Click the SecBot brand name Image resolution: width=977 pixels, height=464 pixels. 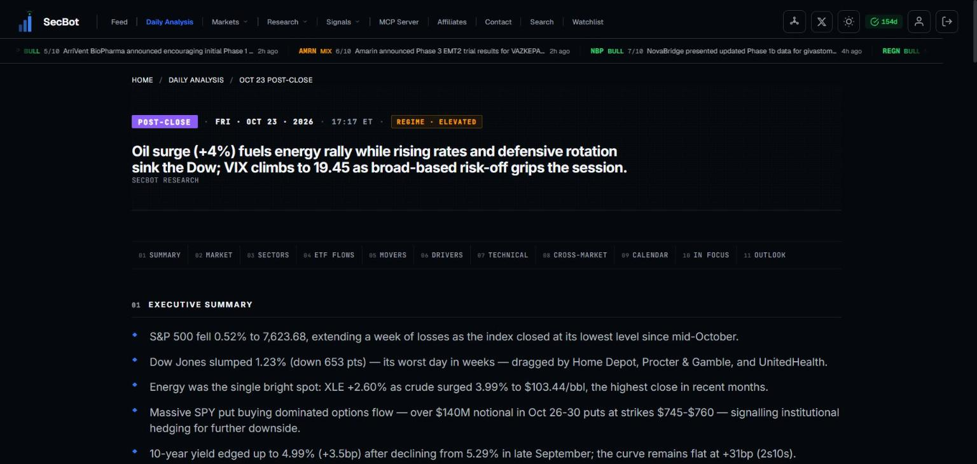pos(61,22)
